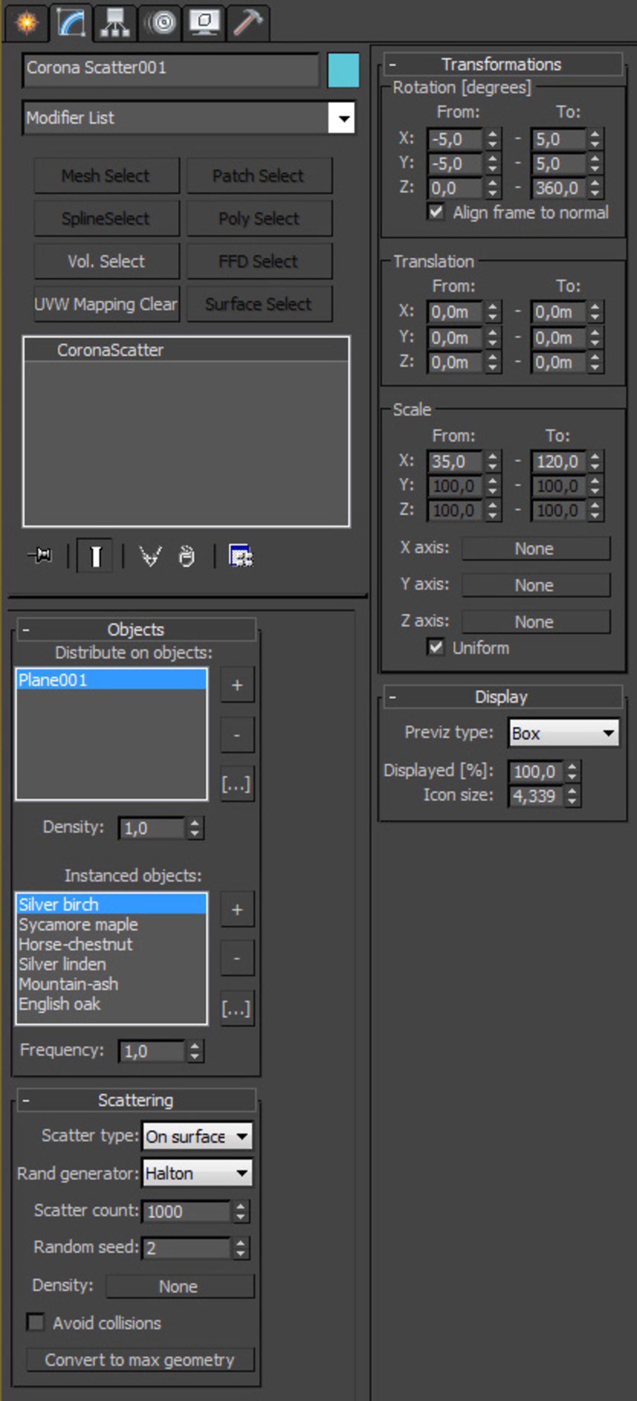Apply the SplineSelect modifier
The image size is (637, 1401).
[106, 218]
